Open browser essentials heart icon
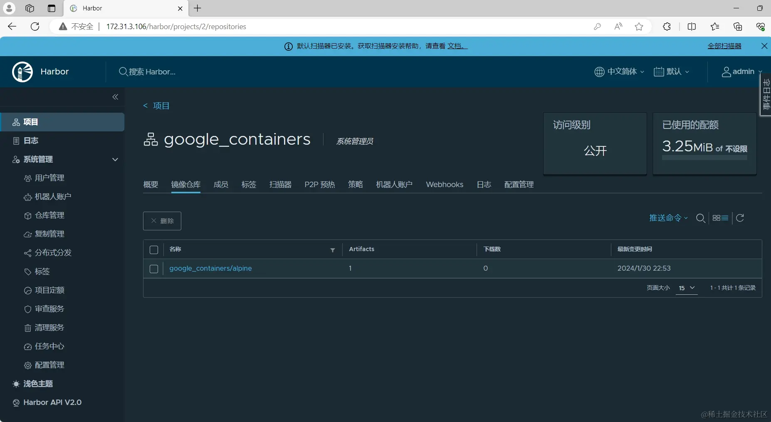 (761, 27)
